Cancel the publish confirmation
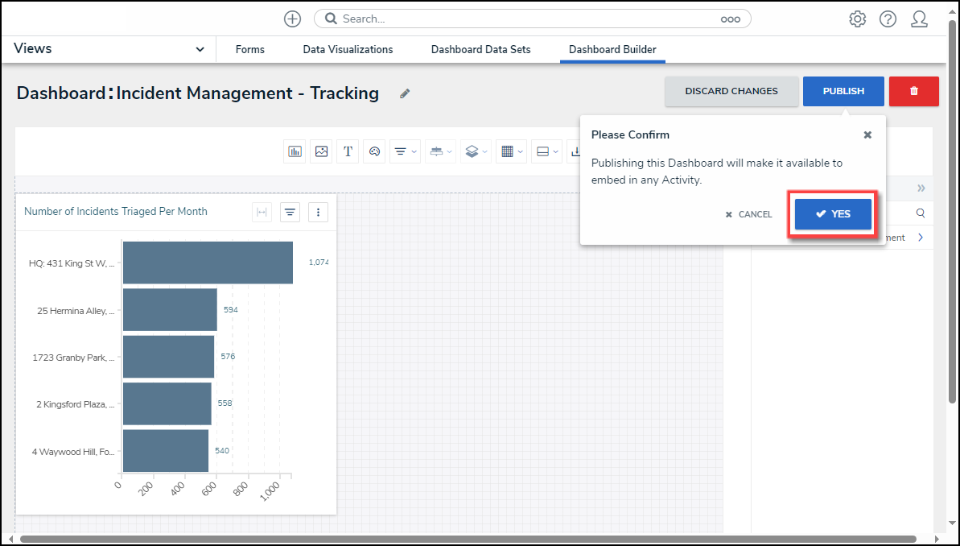The width and height of the screenshot is (960, 546). (x=748, y=215)
